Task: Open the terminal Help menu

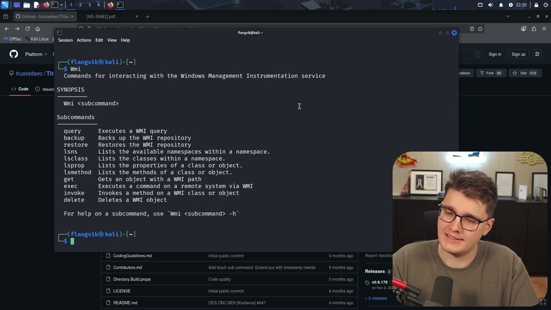Action: tap(125, 40)
